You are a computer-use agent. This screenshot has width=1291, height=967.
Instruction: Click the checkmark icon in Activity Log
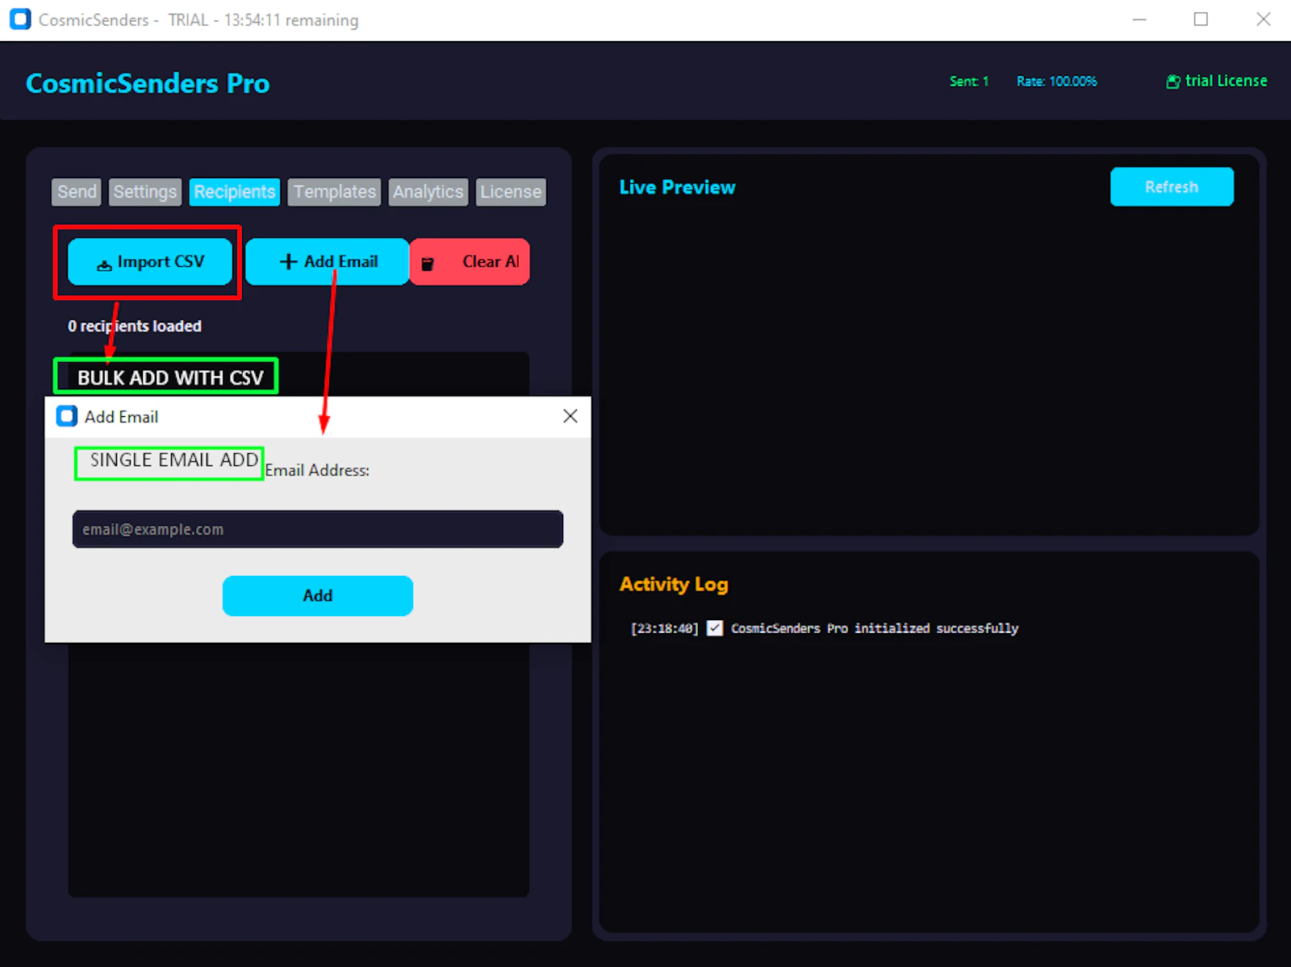point(715,628)
